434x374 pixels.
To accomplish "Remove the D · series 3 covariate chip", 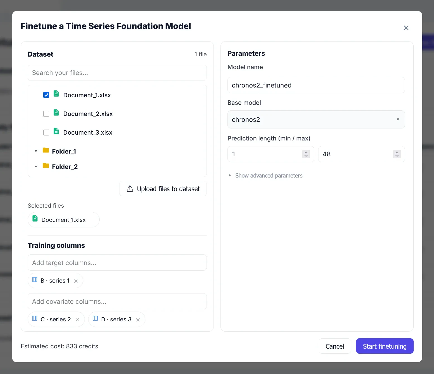I will [138, 320].
